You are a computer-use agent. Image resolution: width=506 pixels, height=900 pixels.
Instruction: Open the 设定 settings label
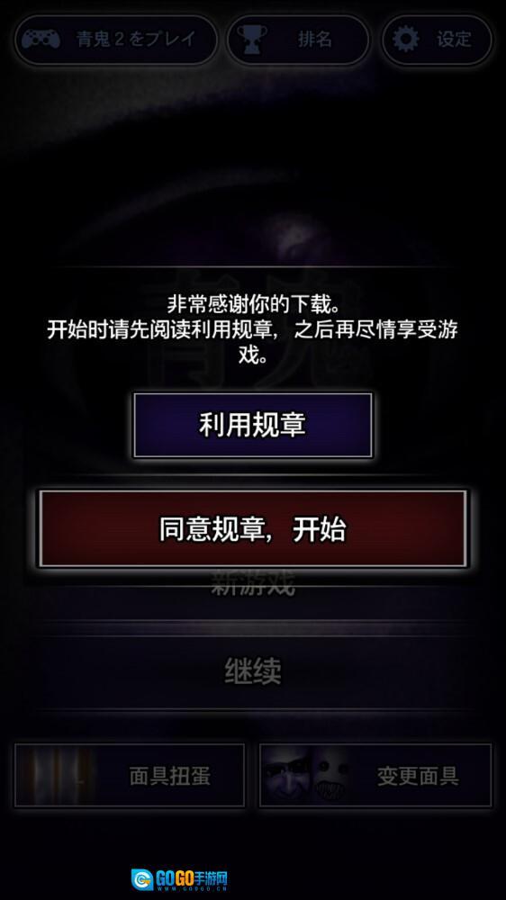[454, 39]
